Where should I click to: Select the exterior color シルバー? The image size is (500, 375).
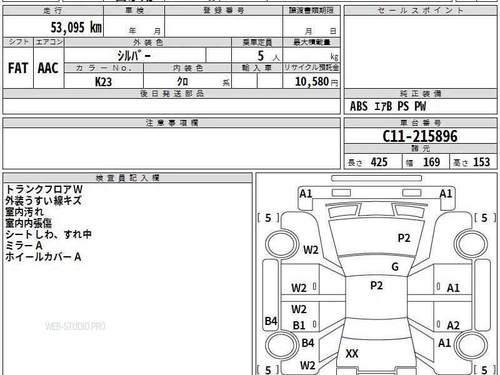click(134, 56)
